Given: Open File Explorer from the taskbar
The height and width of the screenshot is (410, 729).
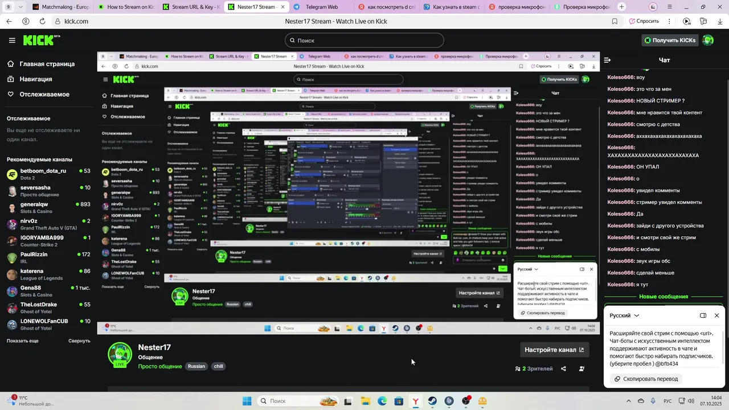Looking at the screenshot, I should tap(365, 401).
